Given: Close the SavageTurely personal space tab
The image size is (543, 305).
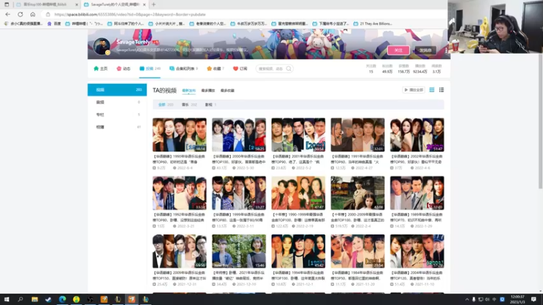Looking at the screenshot, I should pyautogui.click(x=145, y=5).
